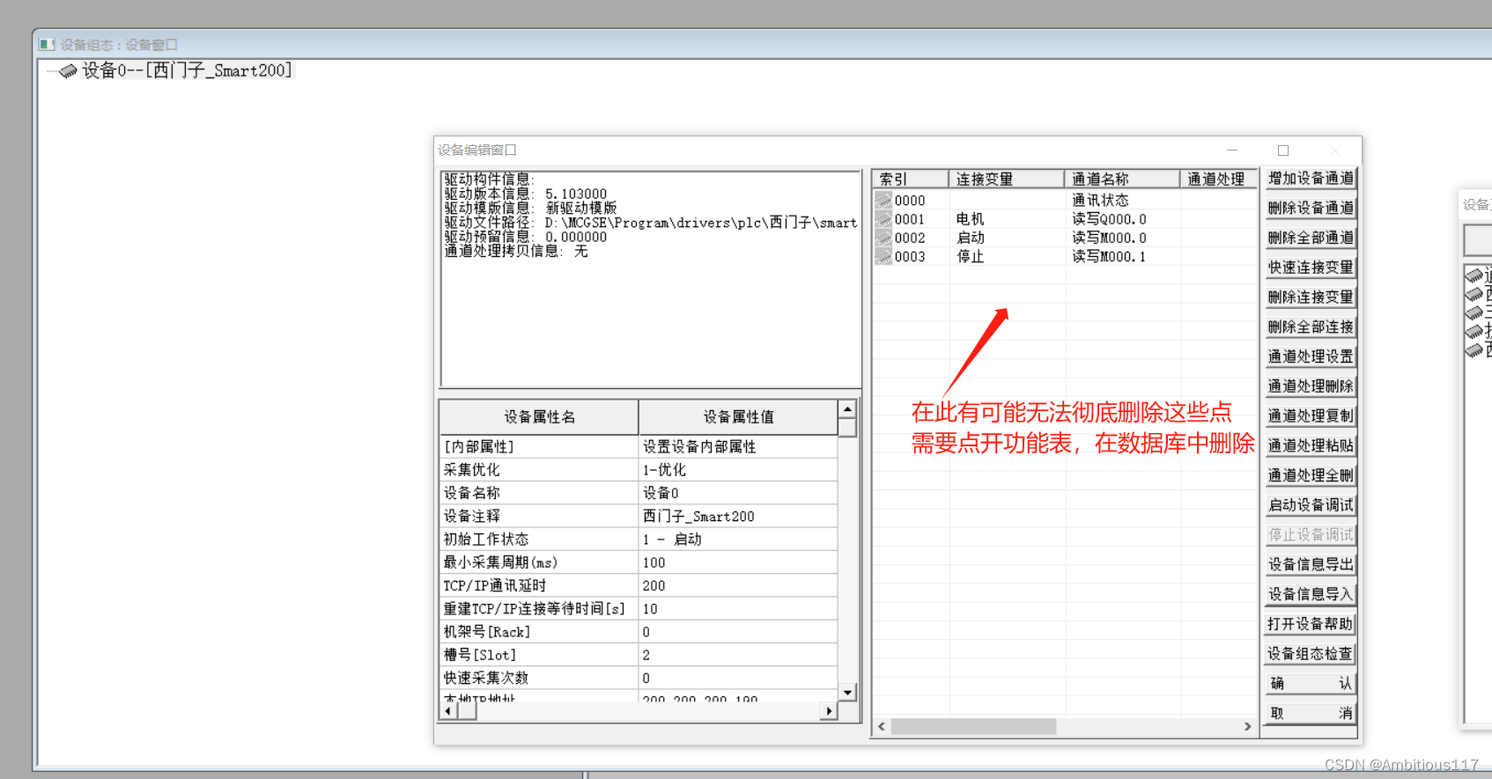This screenshot has width=1492, height=779.
Task: Export device info via 设备信息导出
Action: 1311,564
